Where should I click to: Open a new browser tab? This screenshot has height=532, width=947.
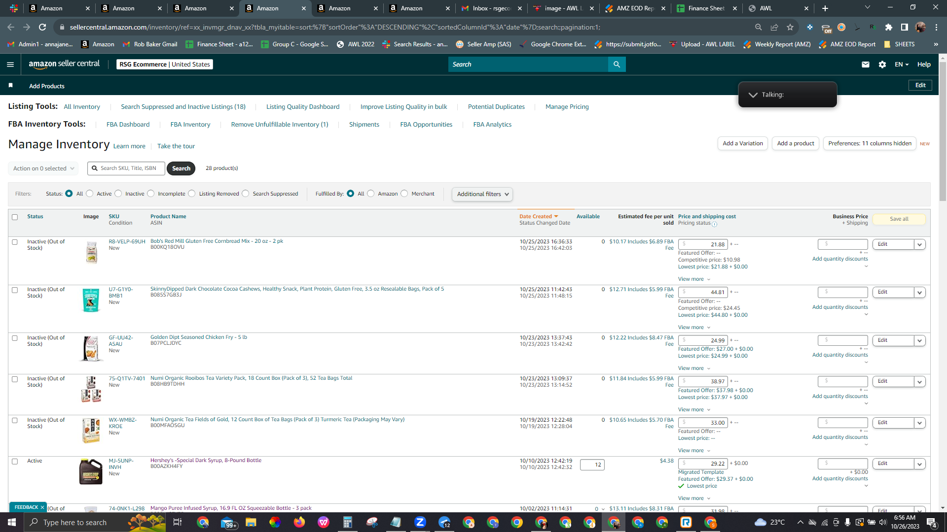(825, 8)
